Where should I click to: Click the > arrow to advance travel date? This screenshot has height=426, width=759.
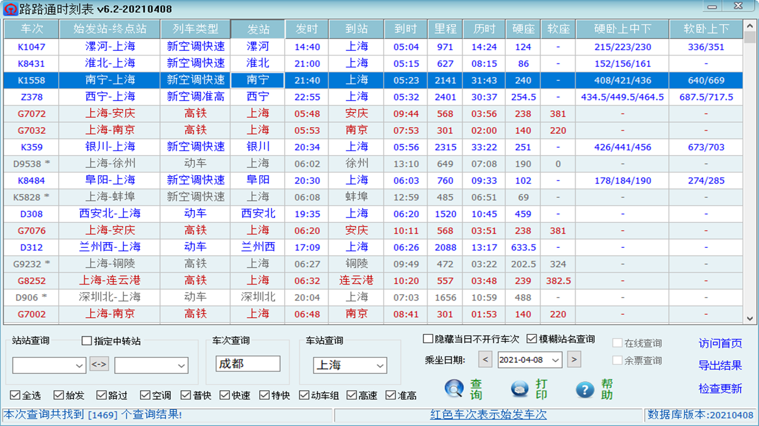pyautogui.click(x=573, y=359)
